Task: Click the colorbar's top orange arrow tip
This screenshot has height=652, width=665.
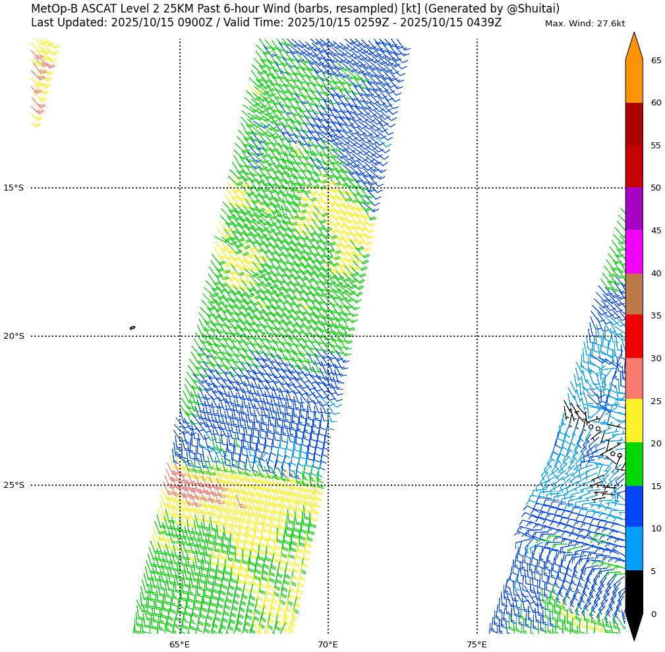Action: pos(634,41)
